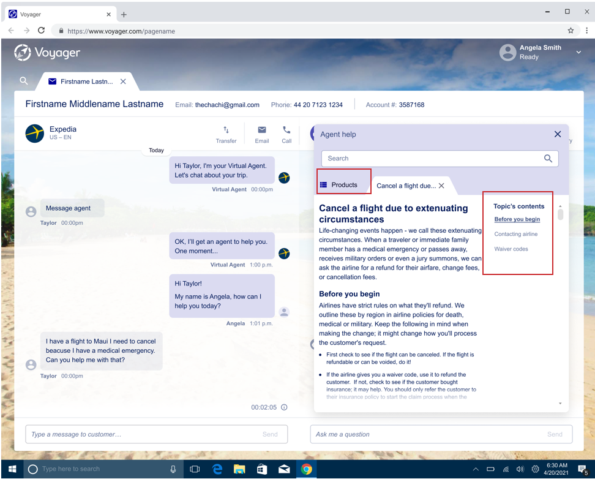Click the magnifier icon in Agent help search
595x479 pixels.
point(548,159)
